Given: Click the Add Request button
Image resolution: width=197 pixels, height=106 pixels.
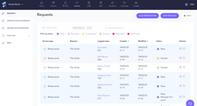Looking at the screenshot, I should (170, 16).
